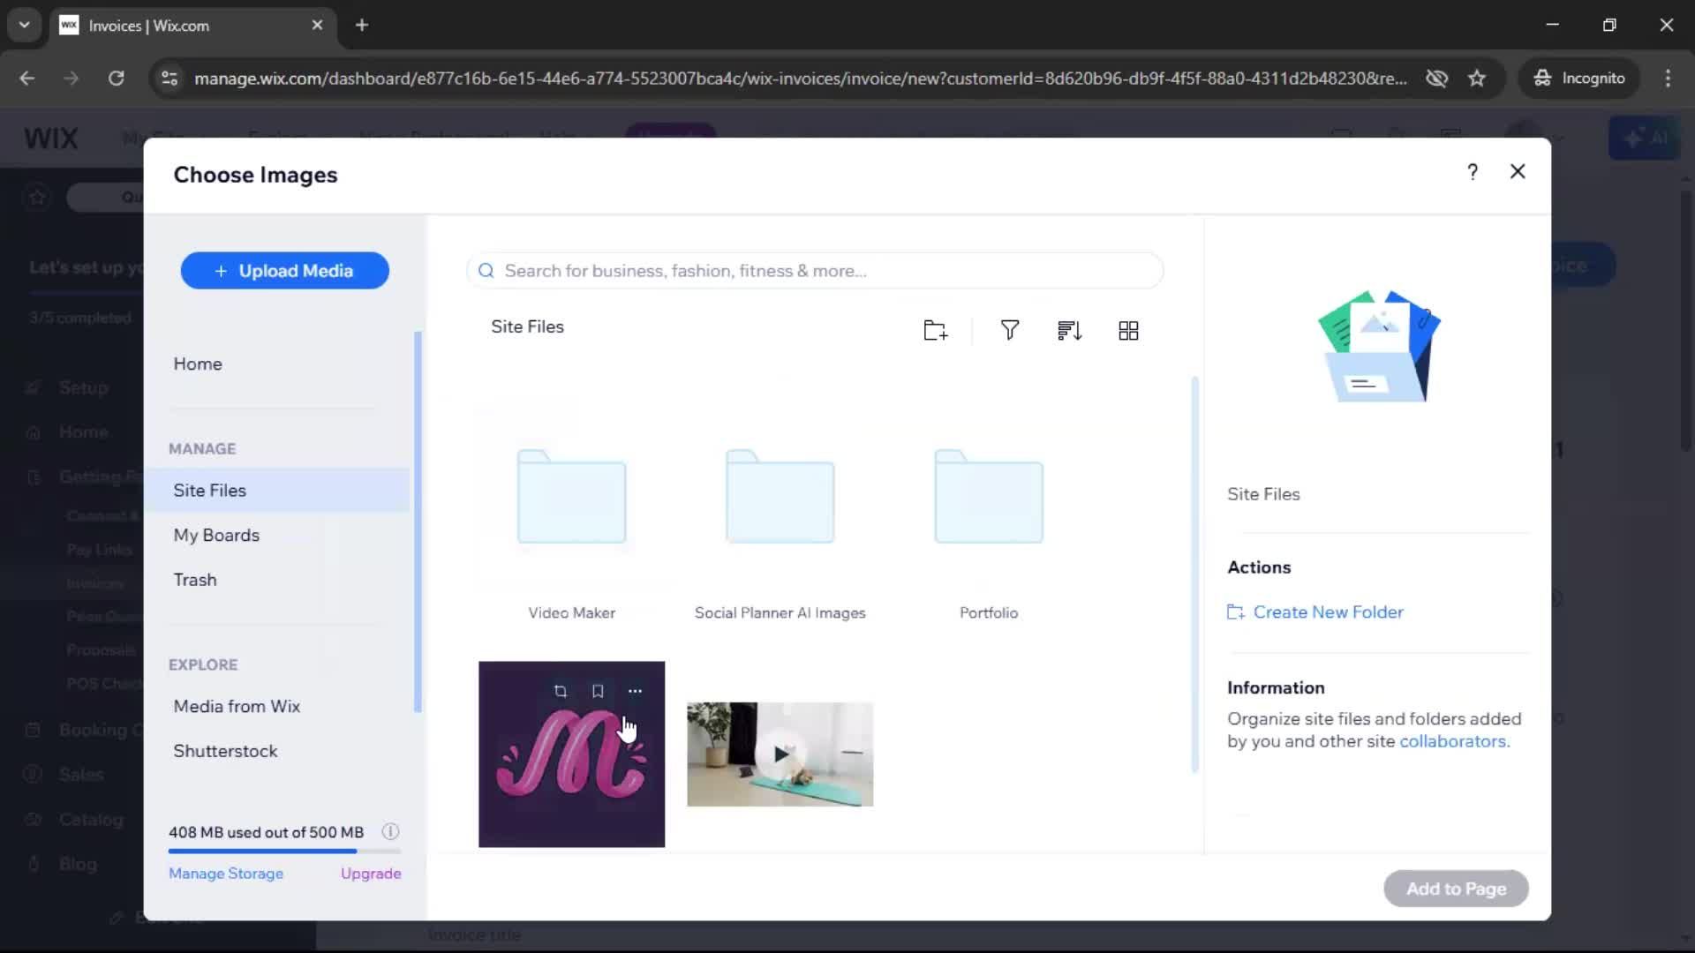This screenshot has width=1695, height=953.
Task: Browse Shutterstock images
Action: (x=225, y=751)
